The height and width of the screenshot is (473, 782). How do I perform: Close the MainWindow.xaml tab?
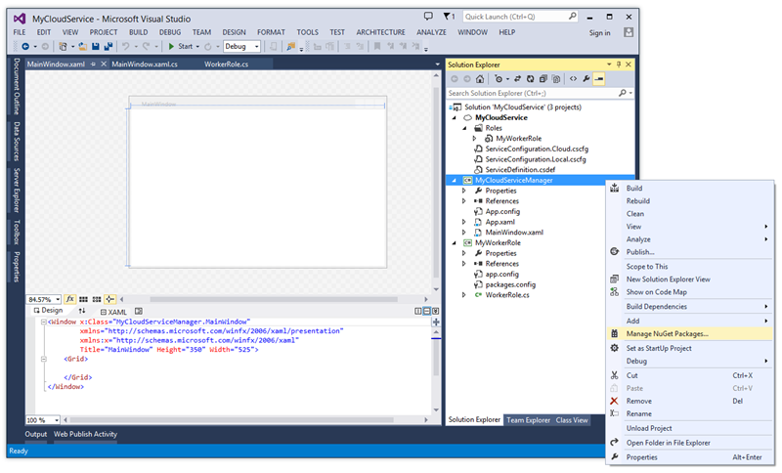coord(104,64)
